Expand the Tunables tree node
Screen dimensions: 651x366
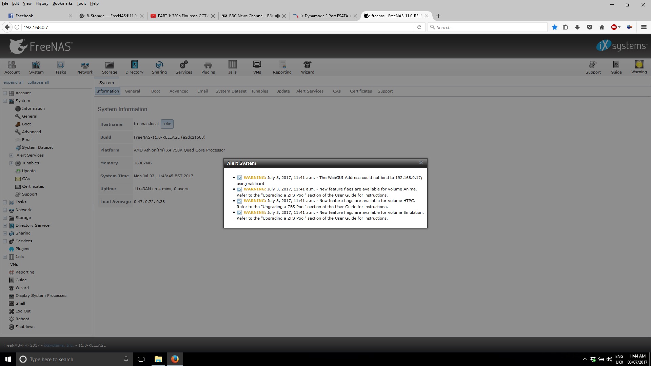pos(11,163)
